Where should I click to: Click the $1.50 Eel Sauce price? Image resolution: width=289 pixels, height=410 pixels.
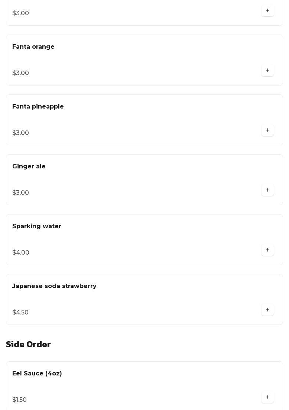19,400
